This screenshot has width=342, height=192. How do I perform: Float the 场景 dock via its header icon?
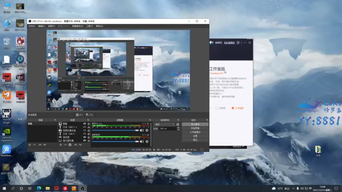point(55,120)
